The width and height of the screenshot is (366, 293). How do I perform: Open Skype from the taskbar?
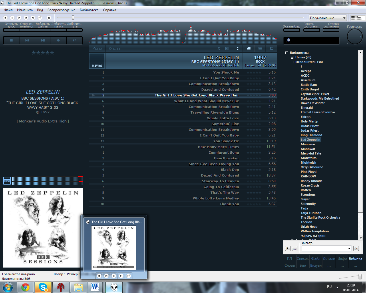(x=43, y=287)
